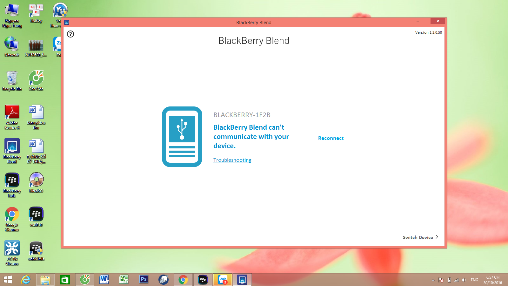
Task: Select the Adobe Reader X shortcut
Action: [12, 117]
